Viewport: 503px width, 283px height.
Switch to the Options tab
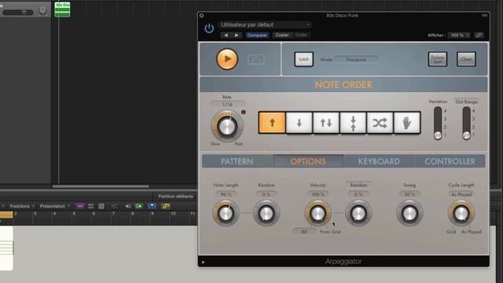point(308,161)
